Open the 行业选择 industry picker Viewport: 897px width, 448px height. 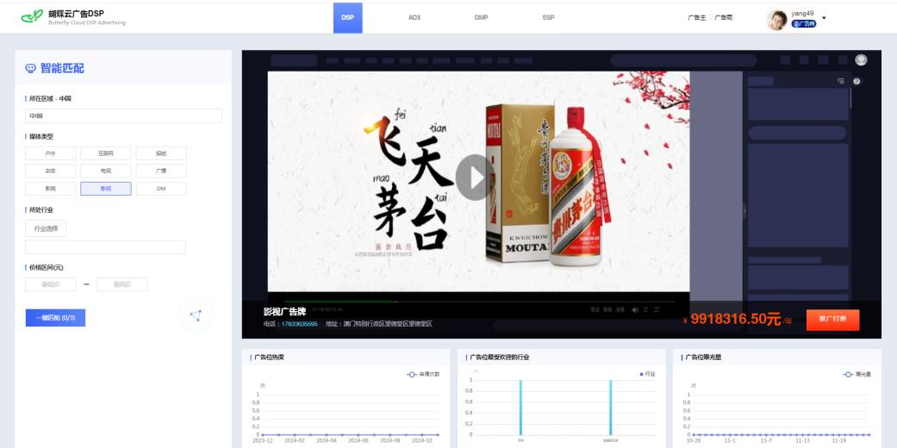46,228
